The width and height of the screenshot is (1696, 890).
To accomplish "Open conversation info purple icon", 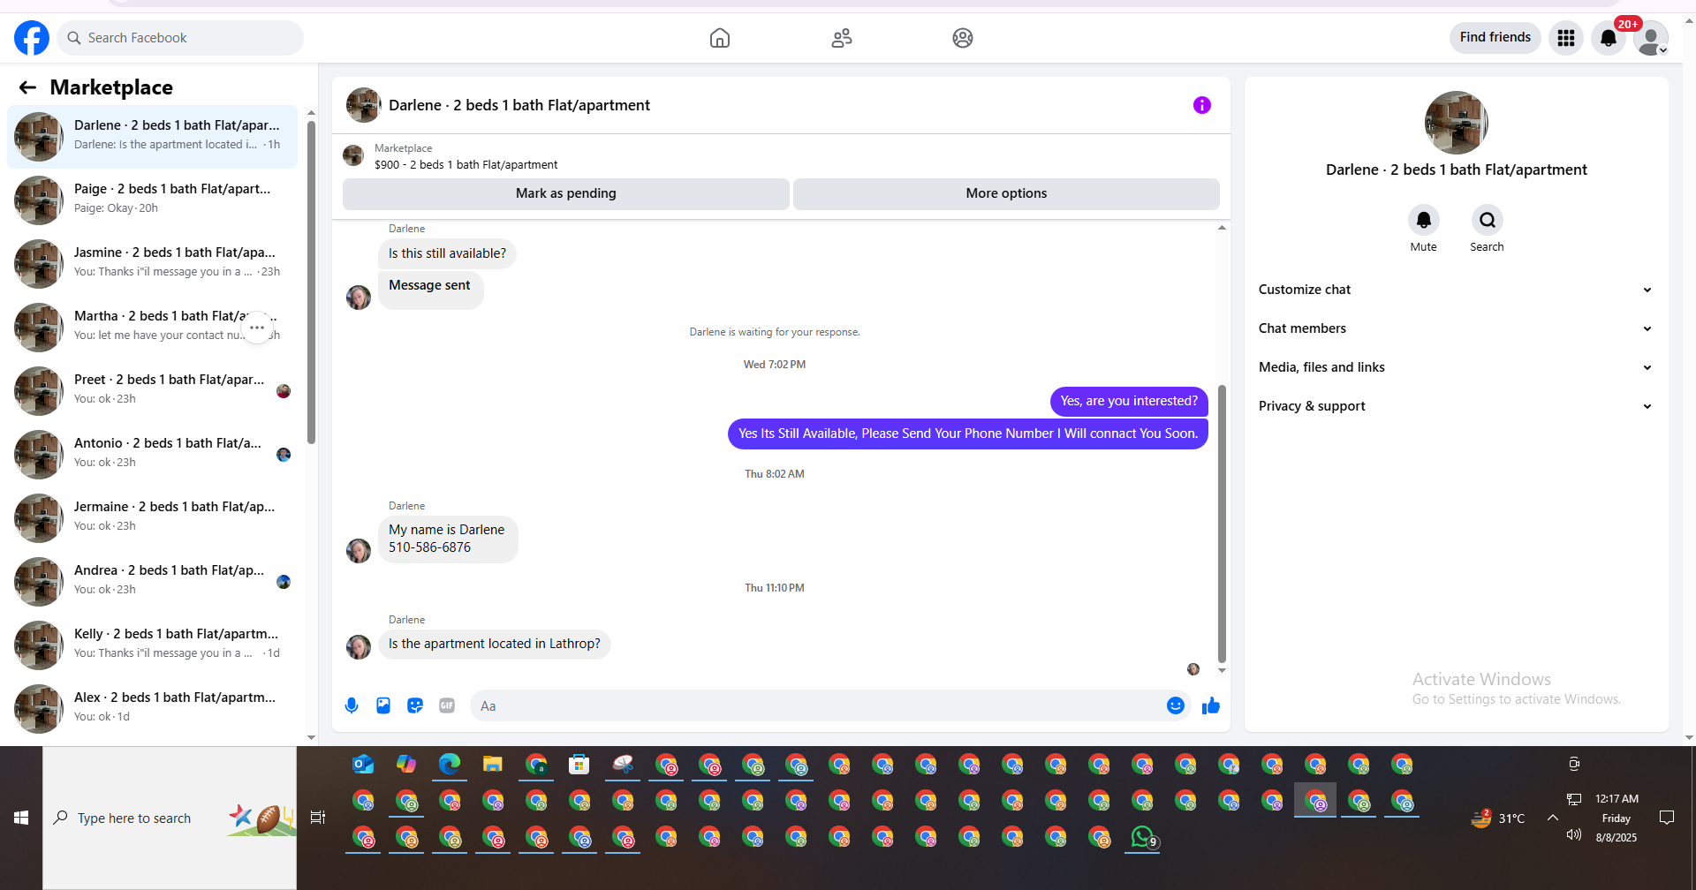I will point(1202,105).
